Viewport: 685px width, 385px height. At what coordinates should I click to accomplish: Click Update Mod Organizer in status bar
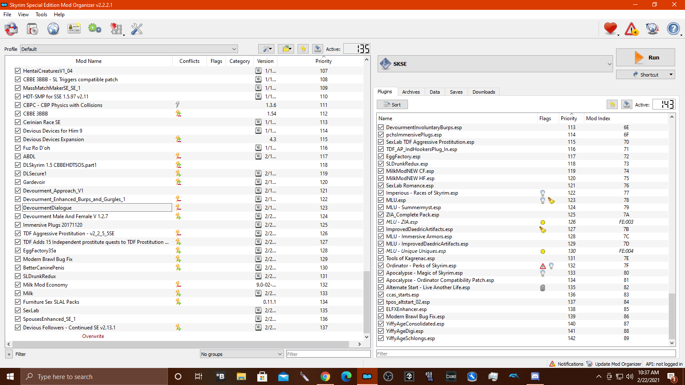click(x=614, y=364)
